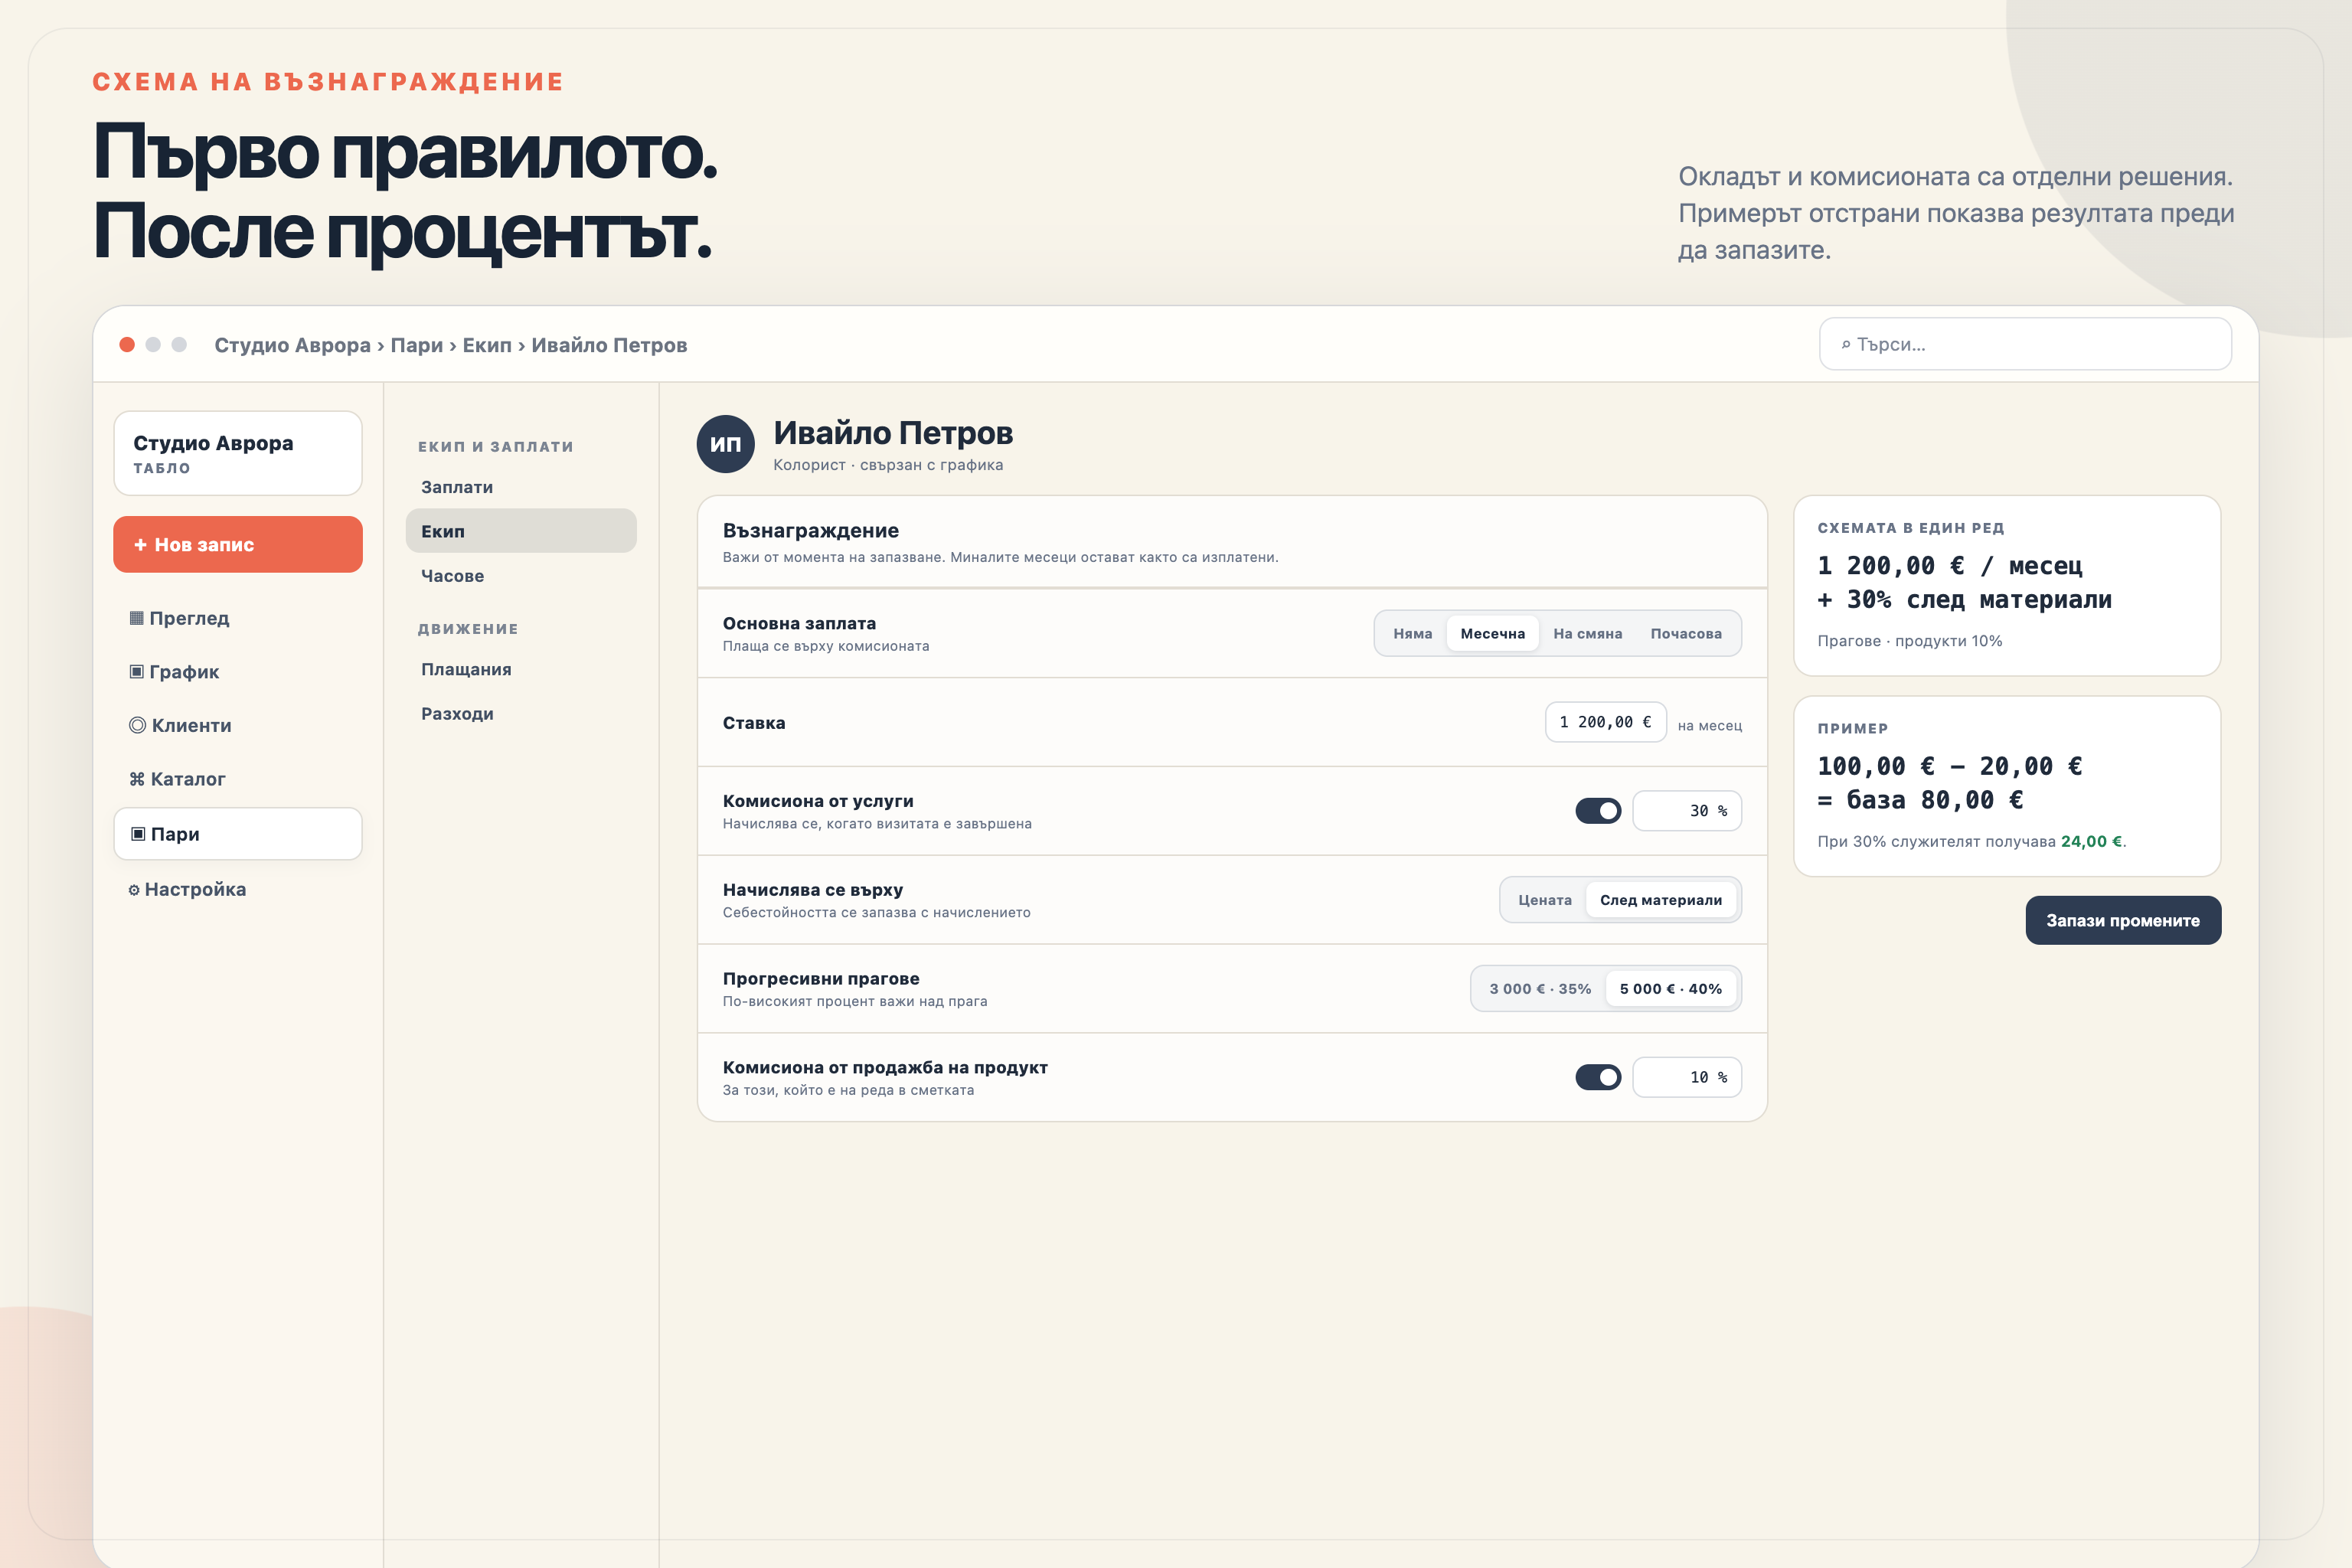This screenshot has height=1568, width=2352.
Task: Click Запази промените button
Action: click(x=2123, y=920)
